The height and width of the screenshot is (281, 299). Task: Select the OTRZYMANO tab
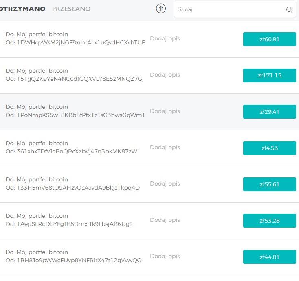(22, 9)
